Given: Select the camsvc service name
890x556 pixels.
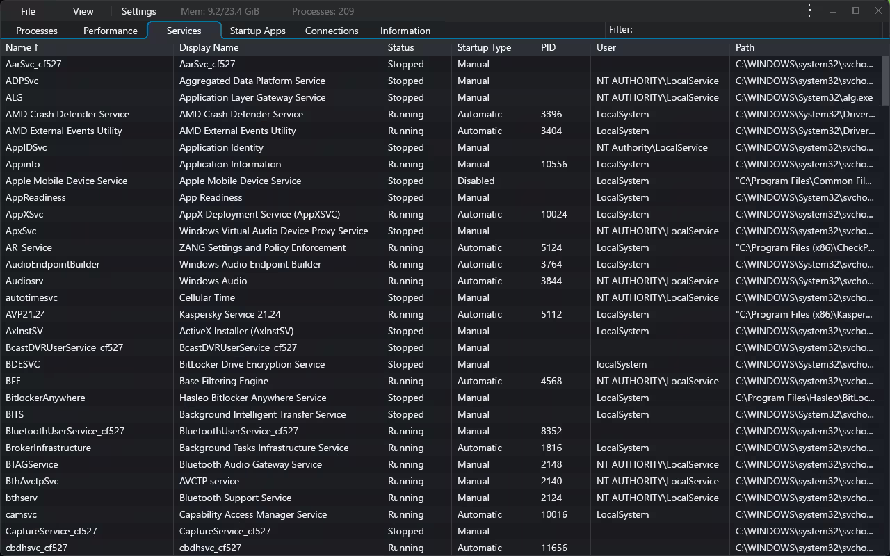Looking at the screenshot, I should click(x=22, y=514).
